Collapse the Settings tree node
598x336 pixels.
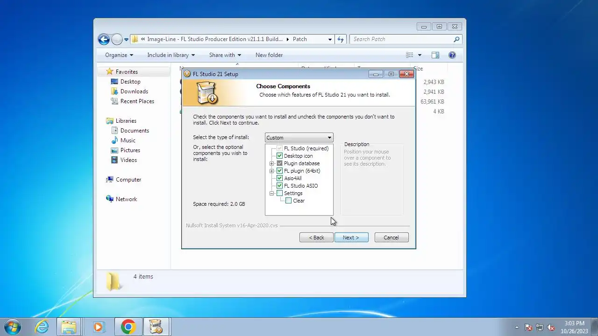271,193
